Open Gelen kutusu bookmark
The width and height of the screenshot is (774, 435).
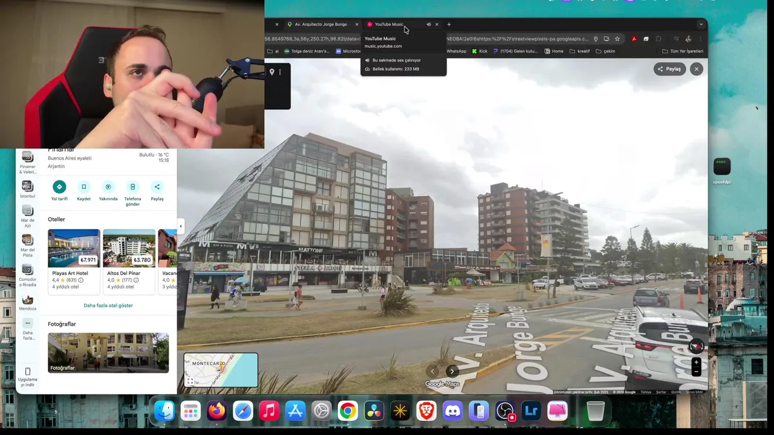[x=515, y=51]
